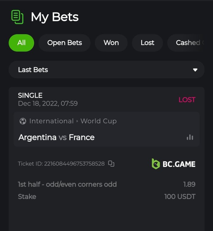This screenshot has height=231, width=213.
Task: Expand the Last Bets dropdown arrow
Action: [x=195, y=70]
